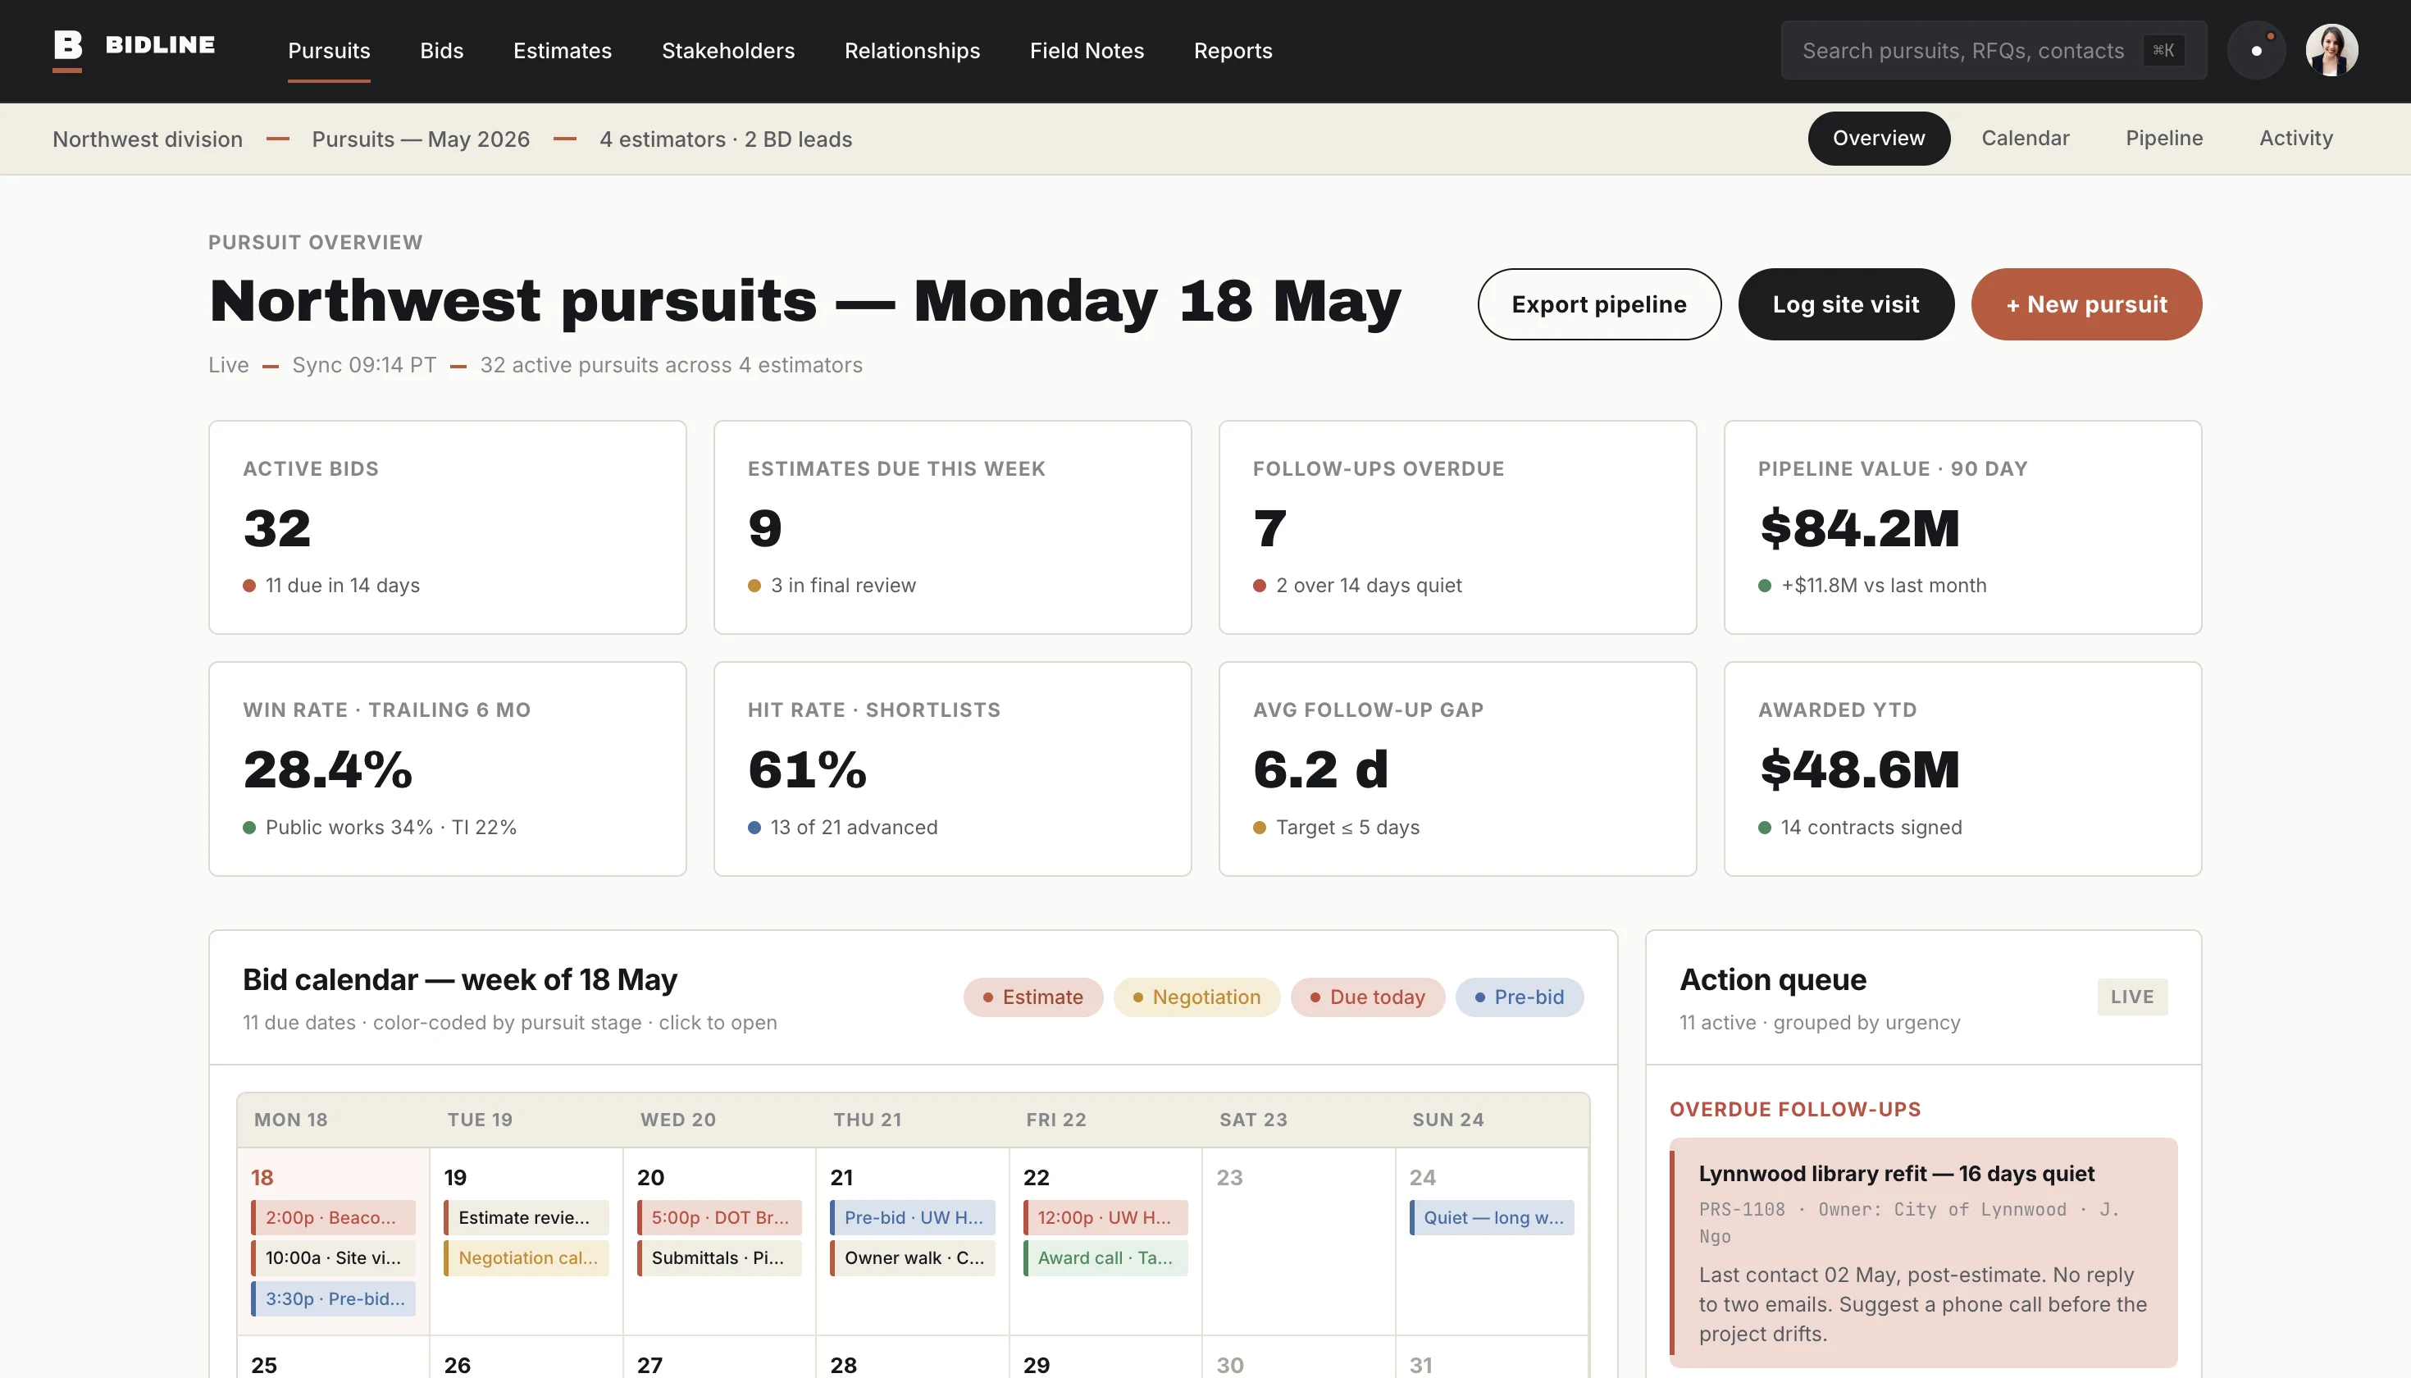This screenshot has width=2411, height=1378.
Task: Open the 12:00p · UW H... event on Friday
Action: tap(1105, 1217)
